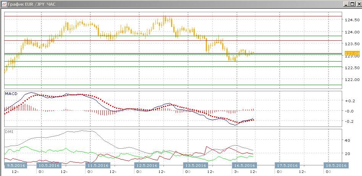
Task: Click the current price label 123.08
Action: click(352, 54)
